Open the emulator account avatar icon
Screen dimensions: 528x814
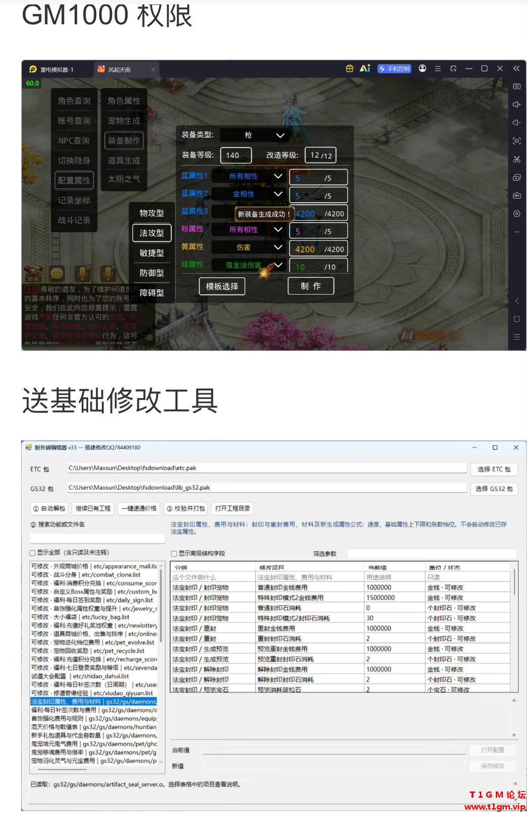[x=423, y=68]
